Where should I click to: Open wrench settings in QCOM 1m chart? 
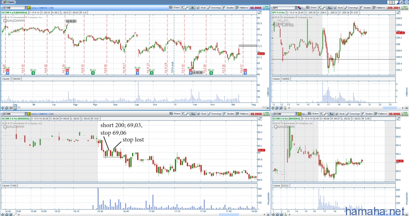tap(187, 114)
